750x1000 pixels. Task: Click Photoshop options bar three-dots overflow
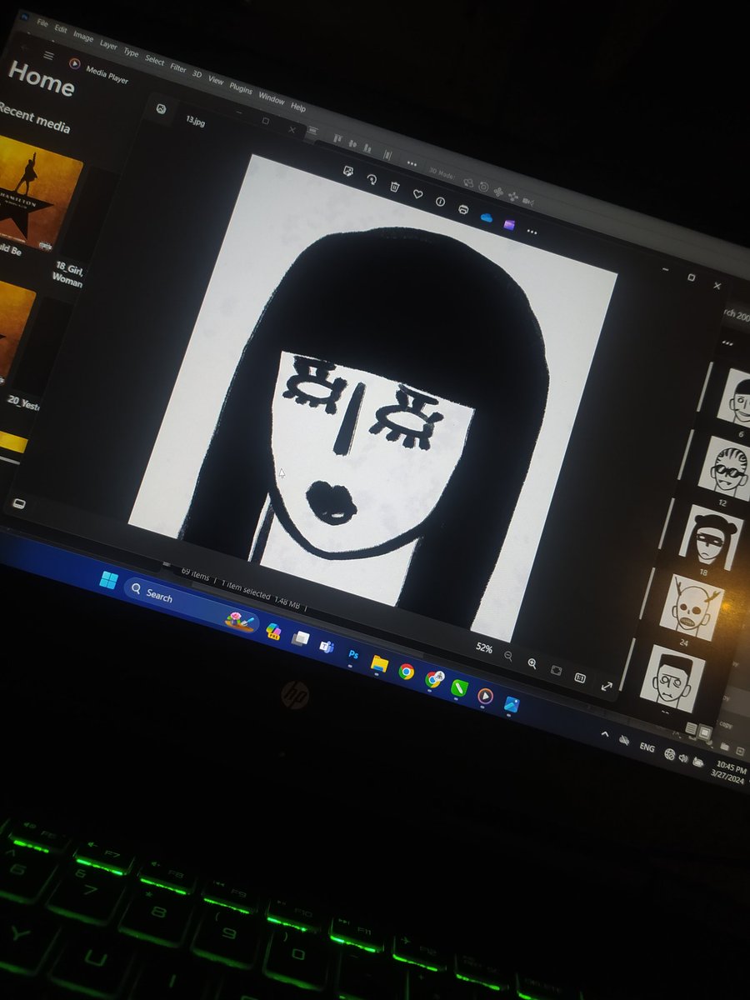412,162
